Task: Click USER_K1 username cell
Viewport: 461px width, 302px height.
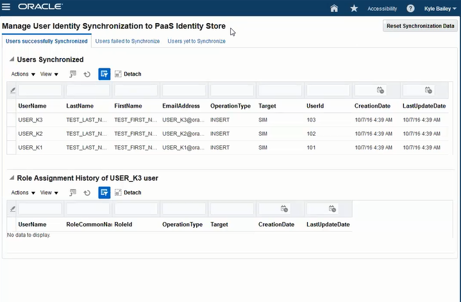Action: (x=30, y=147)
